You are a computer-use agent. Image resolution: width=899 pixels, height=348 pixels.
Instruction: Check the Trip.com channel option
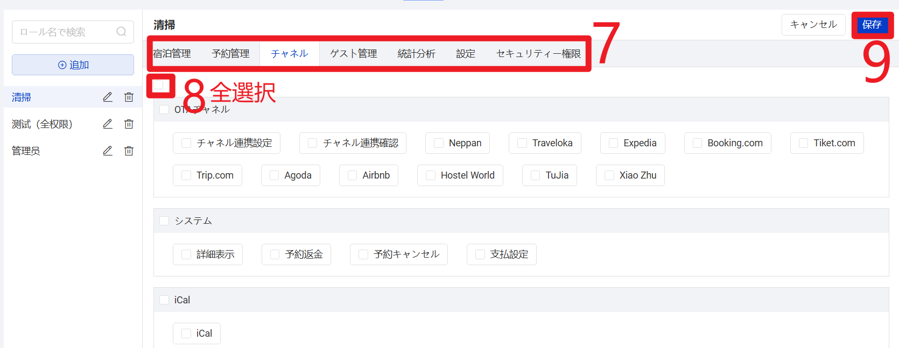tap(186, 175)
